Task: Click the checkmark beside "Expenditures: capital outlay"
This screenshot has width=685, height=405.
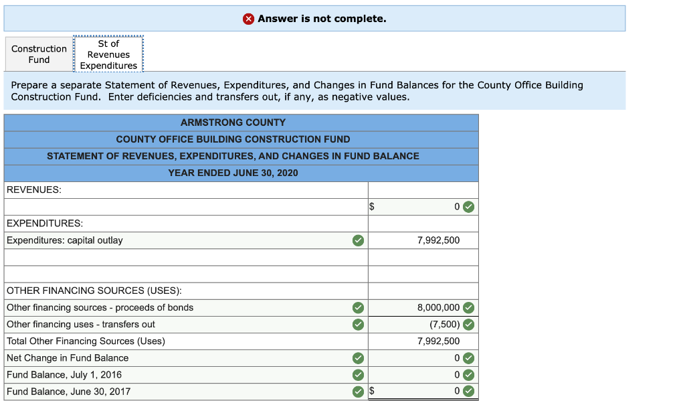Action: (358, 240)
